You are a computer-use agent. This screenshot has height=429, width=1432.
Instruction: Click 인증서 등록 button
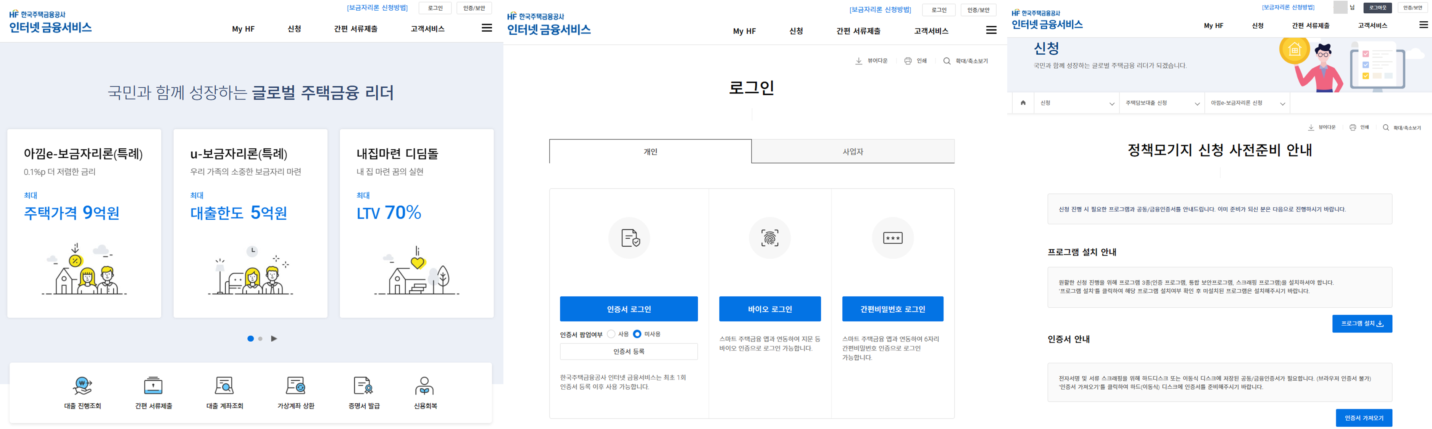tap(629, 351)
